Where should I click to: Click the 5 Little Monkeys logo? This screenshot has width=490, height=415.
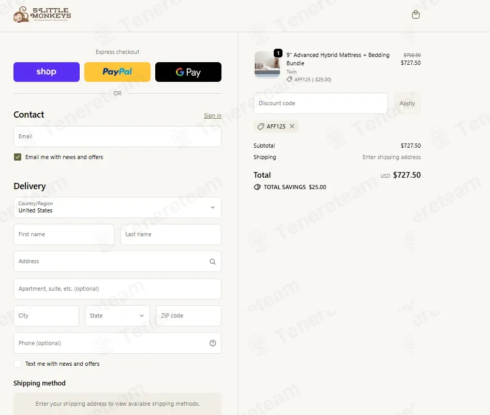pyautogui.click(x=42, y=15)
